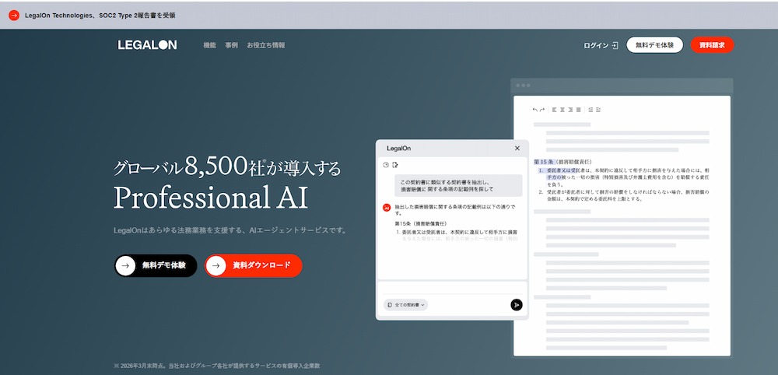
Task: Click the chat message input field
Action: (452, 289)
